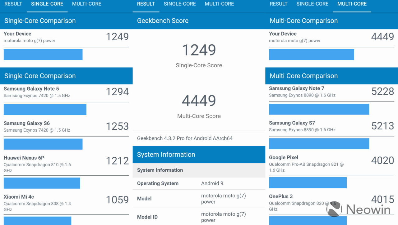Select MULTI-CORE tab in right panel
The width and height of the screenshot is (398, 225).
pos(352,4)
